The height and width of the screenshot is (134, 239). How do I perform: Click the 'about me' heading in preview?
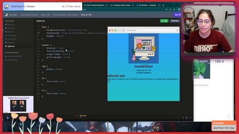tap(116, 76)
